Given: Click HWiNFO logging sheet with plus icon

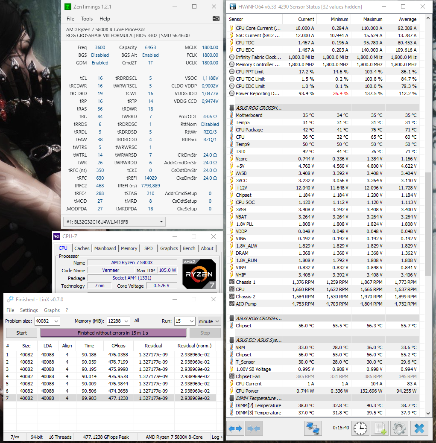Looking at the screenshot, I should point(380,428).
